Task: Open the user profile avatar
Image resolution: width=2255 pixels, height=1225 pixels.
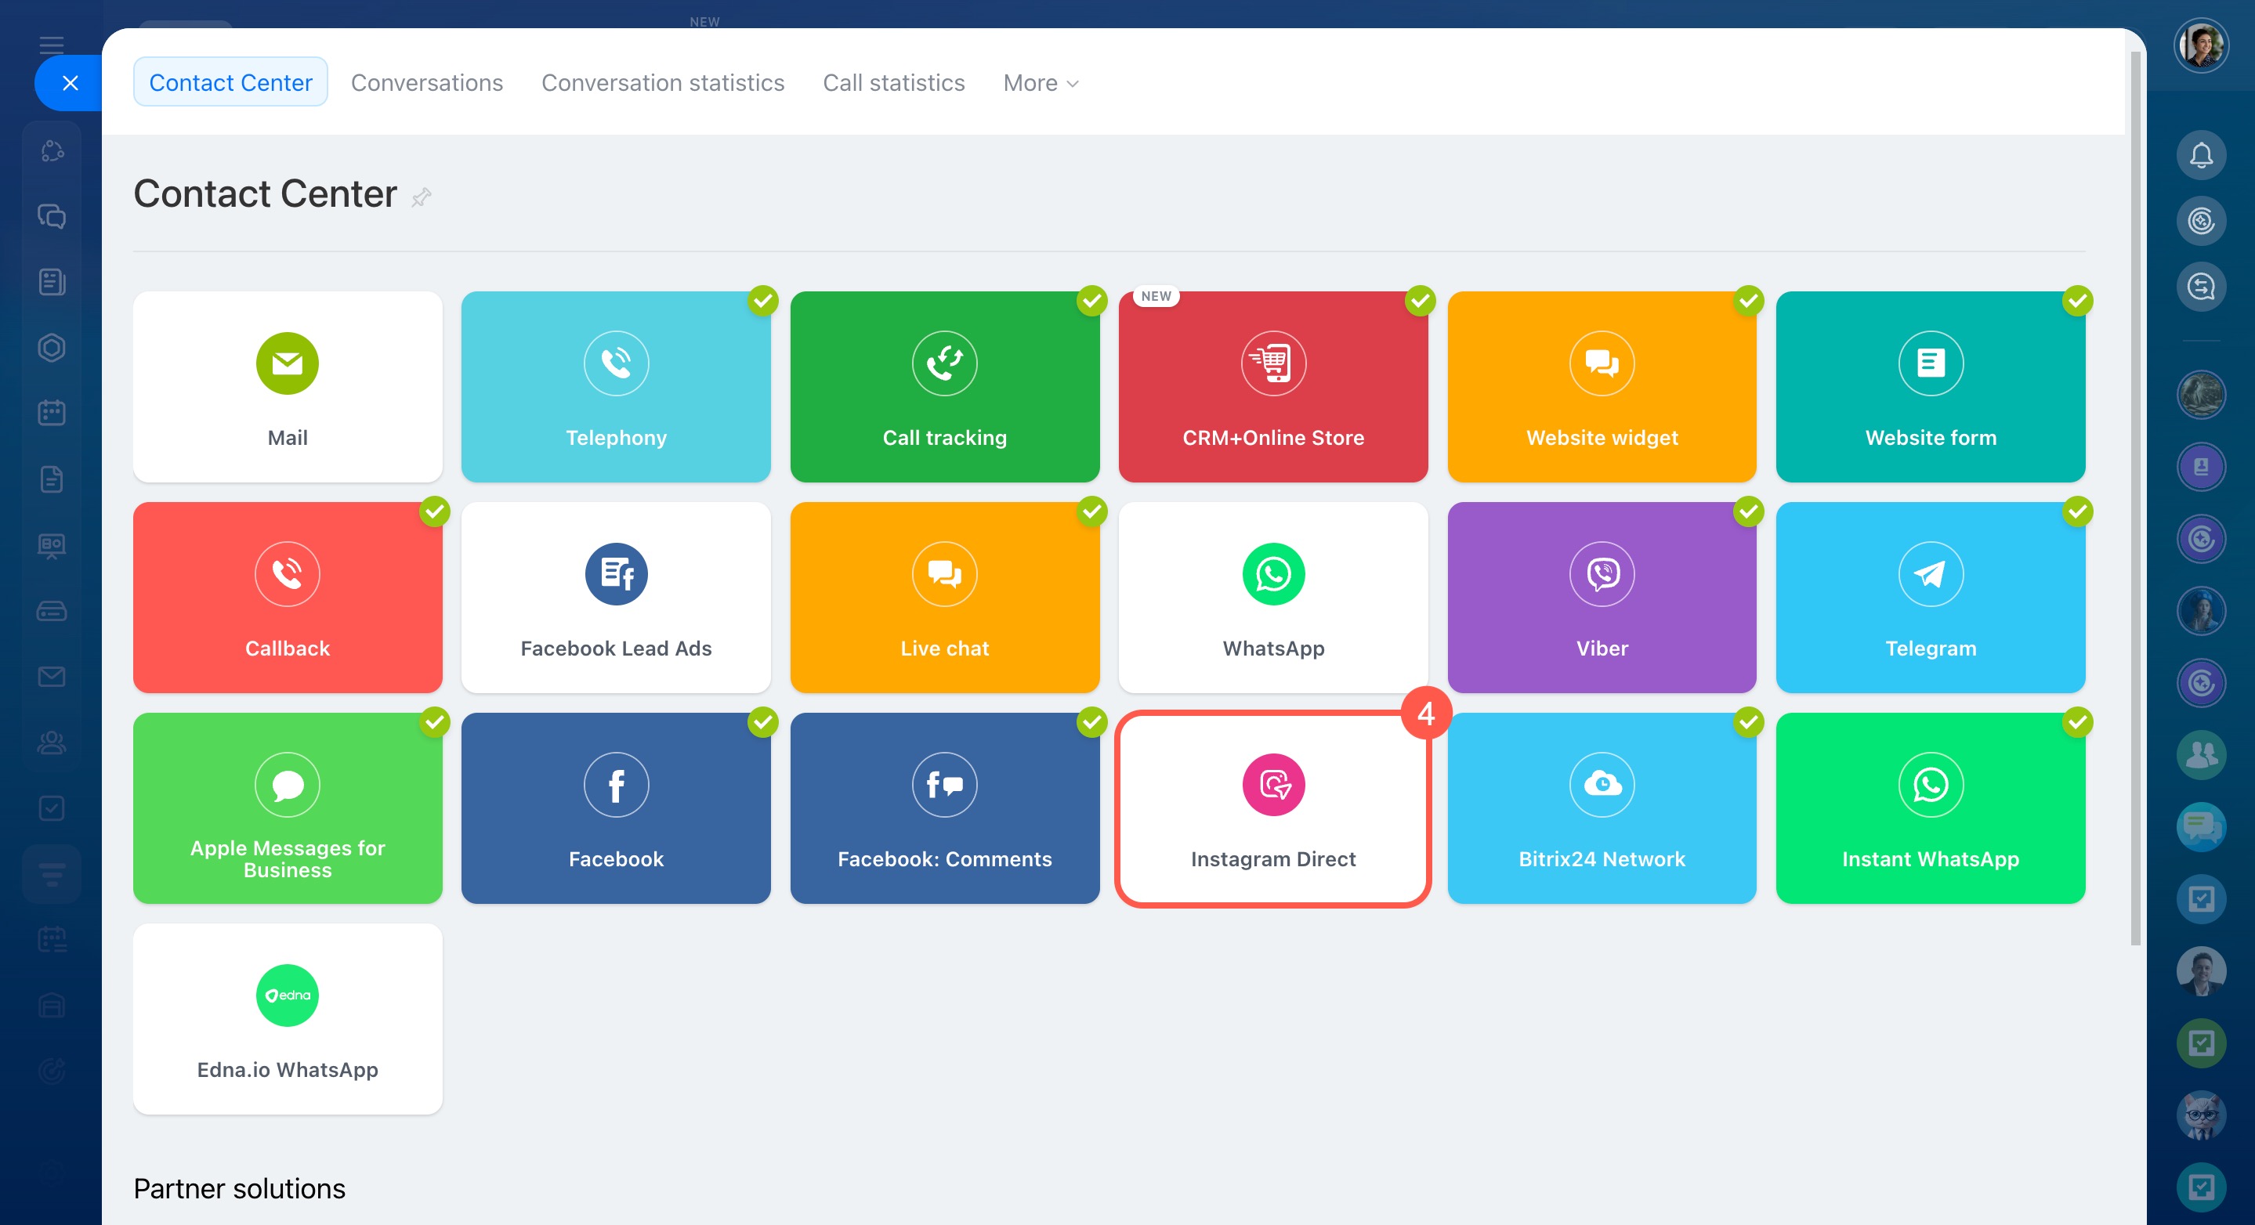Action: pyautogui.click(x=2200, y=45)
